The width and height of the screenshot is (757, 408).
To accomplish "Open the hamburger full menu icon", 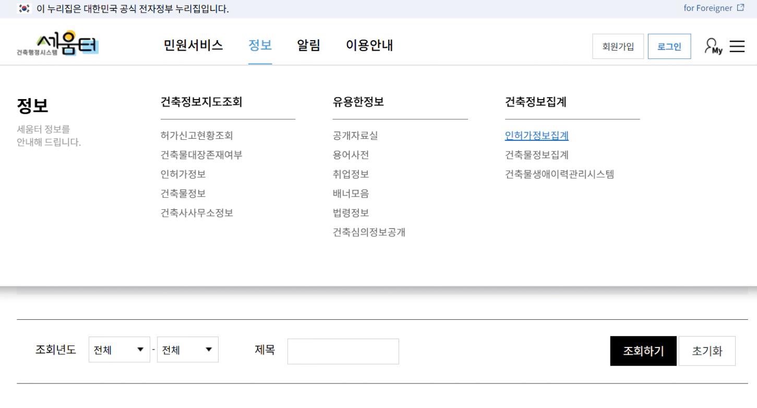I will tap(737, 46).
